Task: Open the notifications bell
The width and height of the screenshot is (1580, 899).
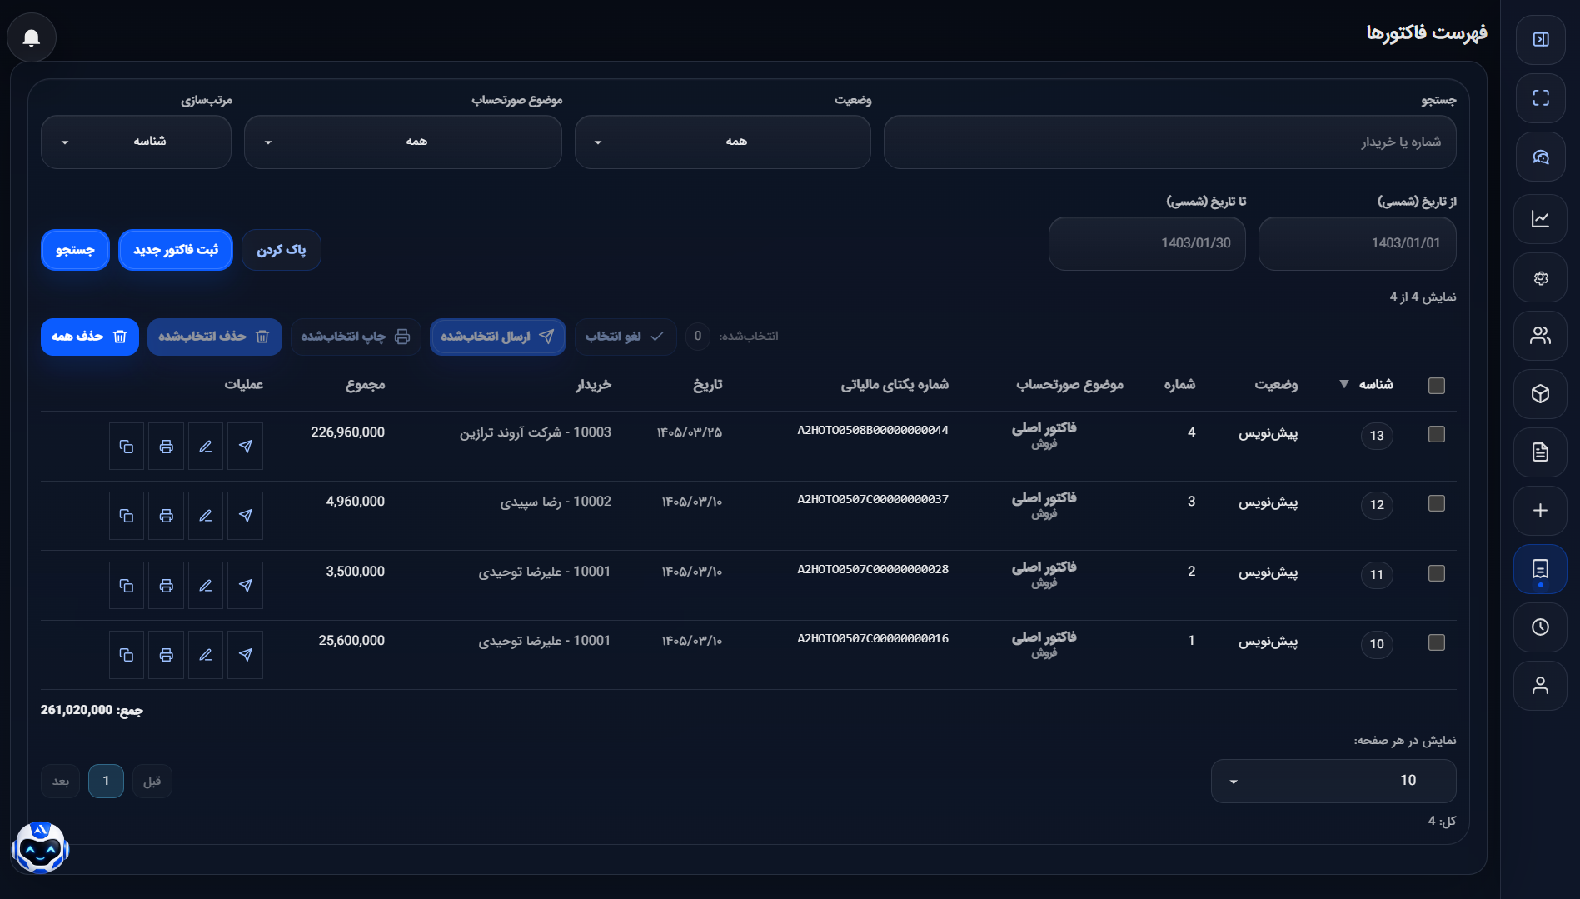Action: [32, 37]
